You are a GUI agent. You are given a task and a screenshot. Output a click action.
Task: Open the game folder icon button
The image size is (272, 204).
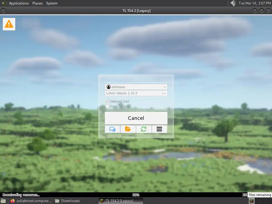128,129
